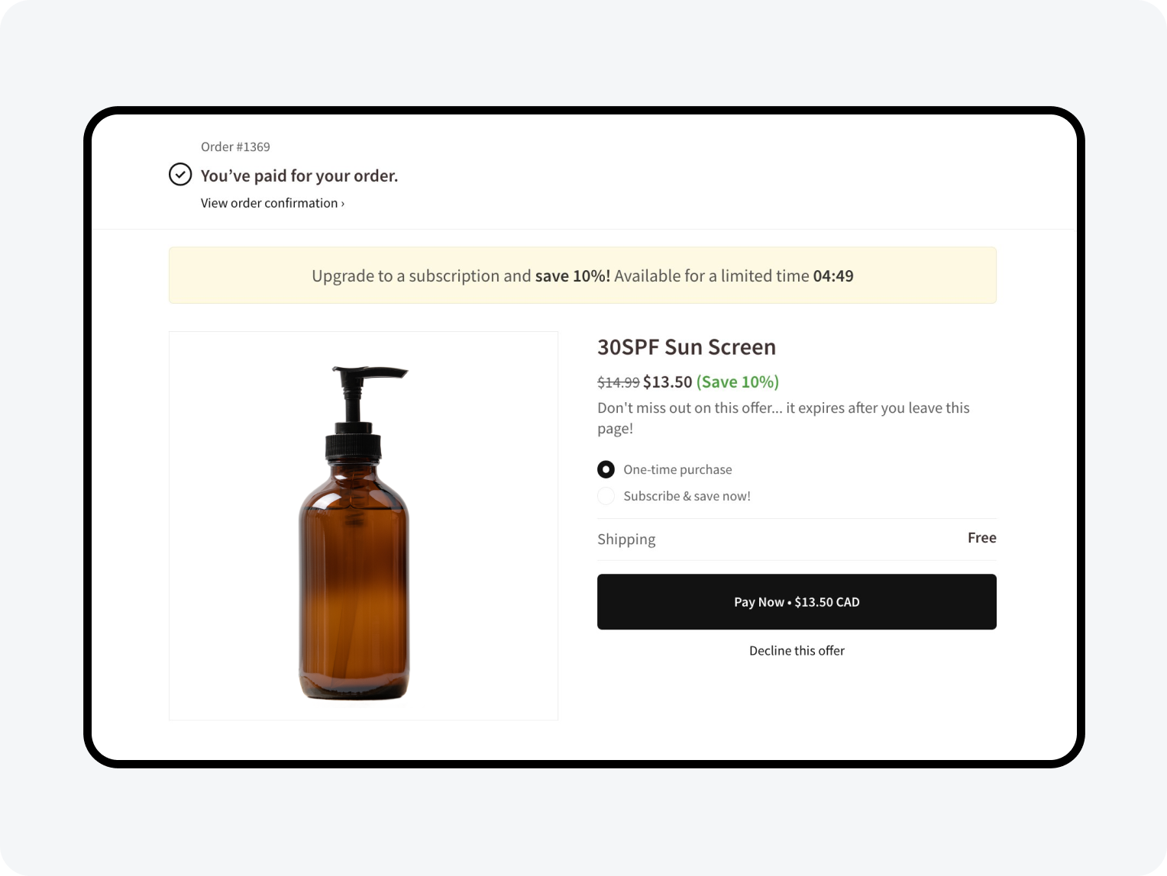This screenshot has width=1167, height=876.
Task: Click the discounted $13.50 price
Action: [668, 382]
